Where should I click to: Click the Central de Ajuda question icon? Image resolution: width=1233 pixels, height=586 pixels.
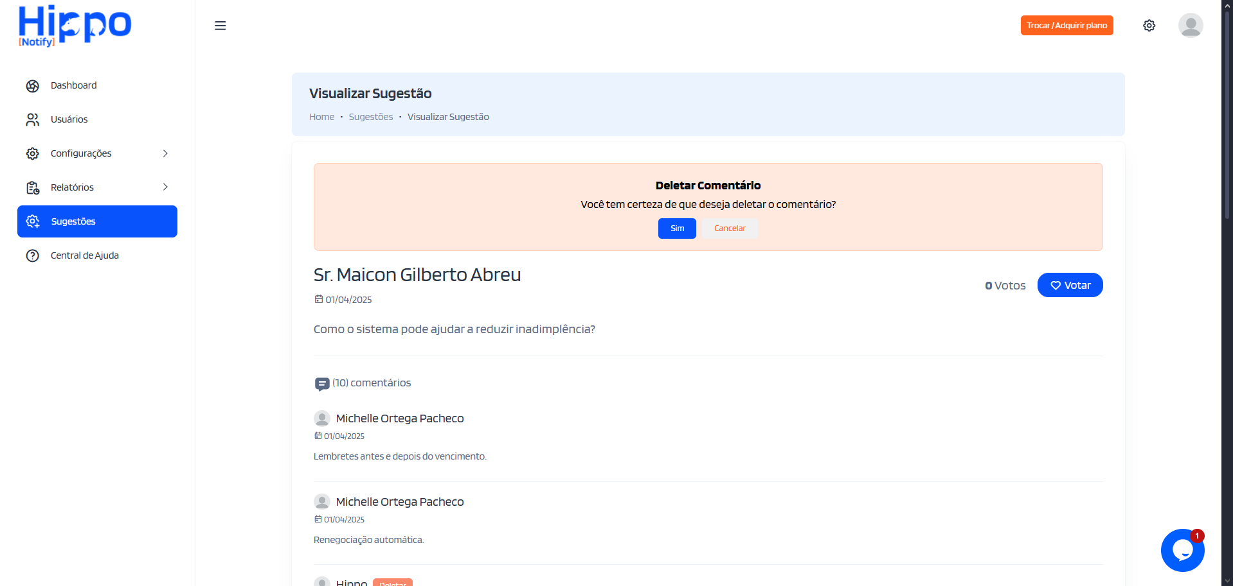[33, 256]
